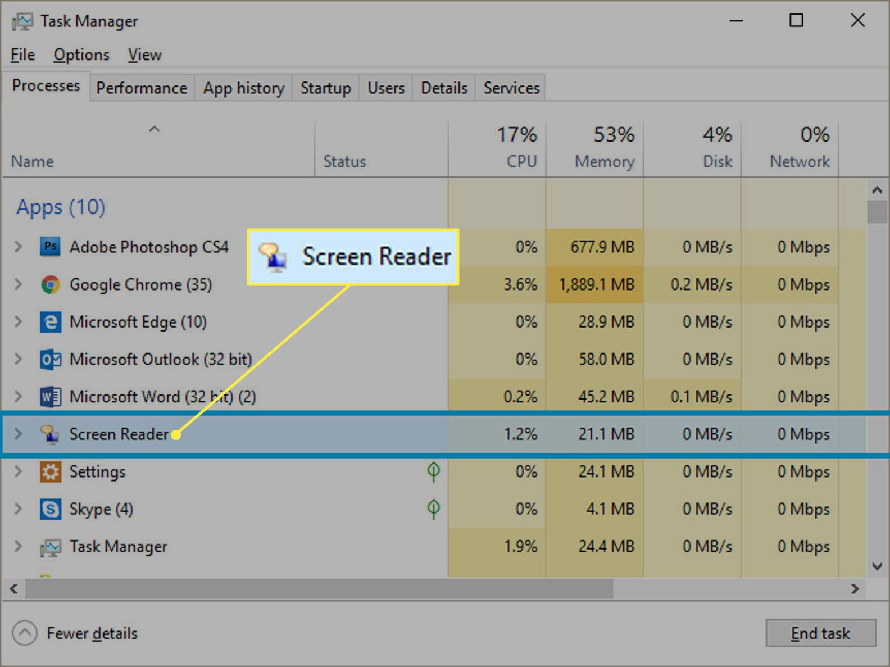The image size is (890, 667).
Task: Expand the Adobe Photoshop CS4 process
Action: pos(18,247)
